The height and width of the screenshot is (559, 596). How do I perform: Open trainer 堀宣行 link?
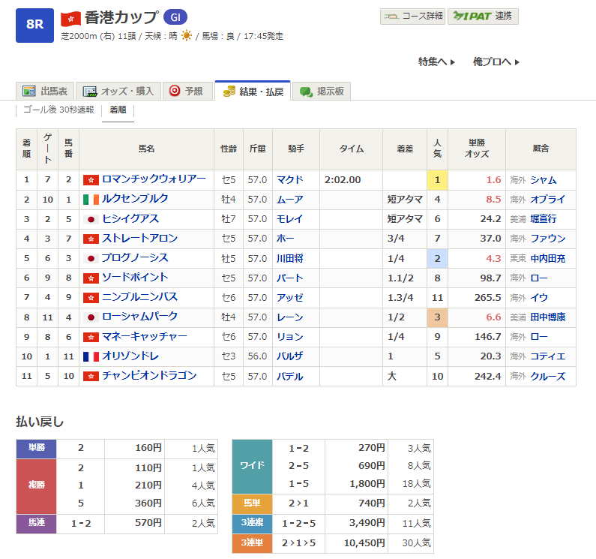[x=543, y=219]
